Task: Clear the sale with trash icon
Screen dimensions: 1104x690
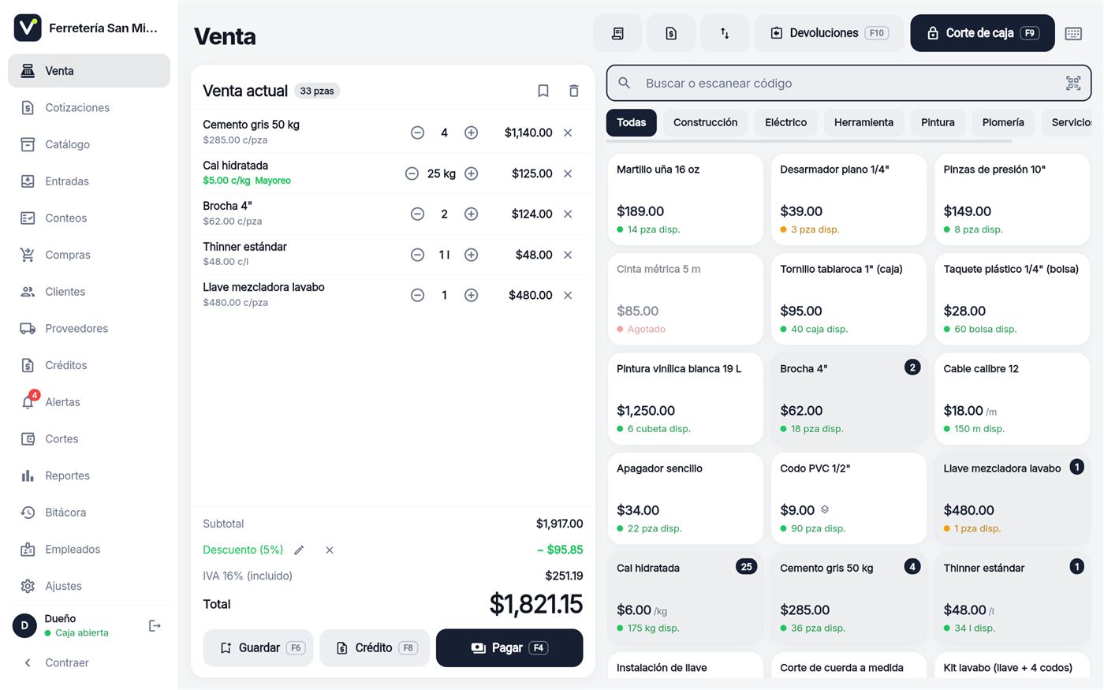Action: [x=574, y=91]
